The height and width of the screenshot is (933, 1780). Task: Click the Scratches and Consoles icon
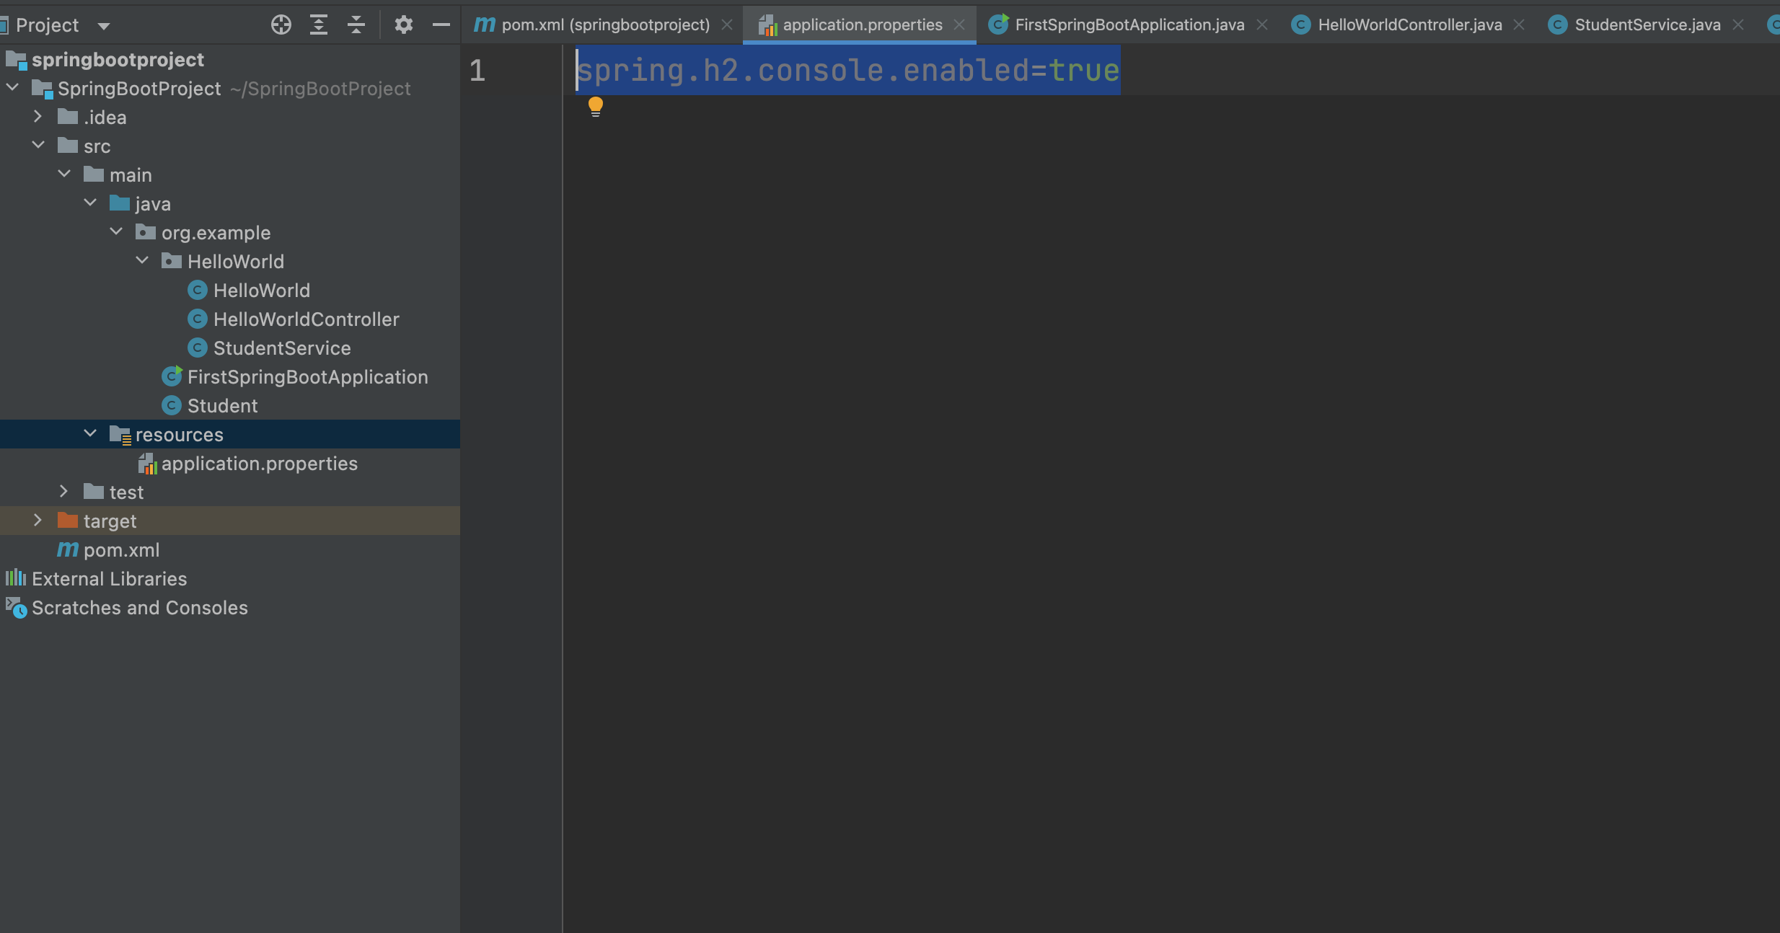click(17, 608)
